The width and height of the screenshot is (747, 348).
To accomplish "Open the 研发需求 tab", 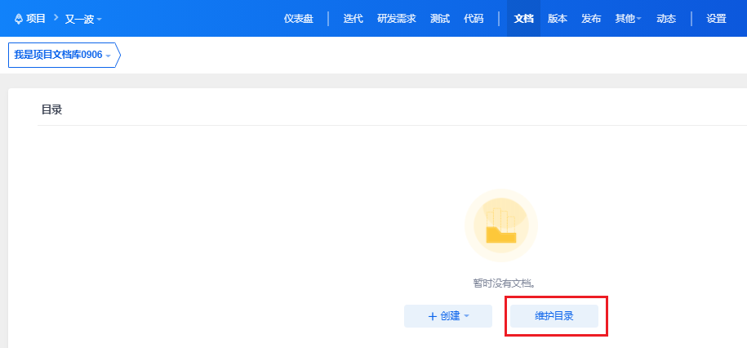I will point(397,19).
